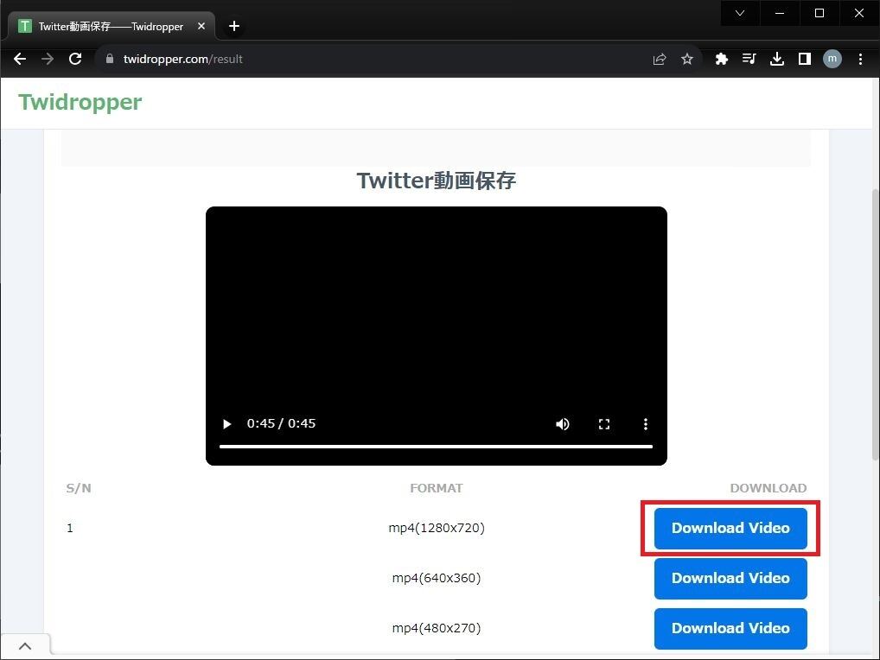
Task: Click the mp4(480x270) format text
Action: pyautogui.click(x=436, y=628)
